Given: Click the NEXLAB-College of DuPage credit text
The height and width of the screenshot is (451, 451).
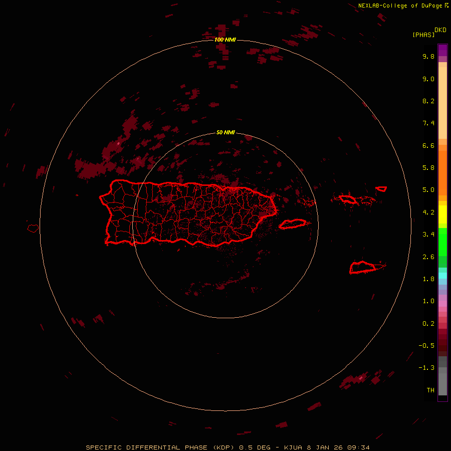Looking at the screenshot, I should 403,6.
